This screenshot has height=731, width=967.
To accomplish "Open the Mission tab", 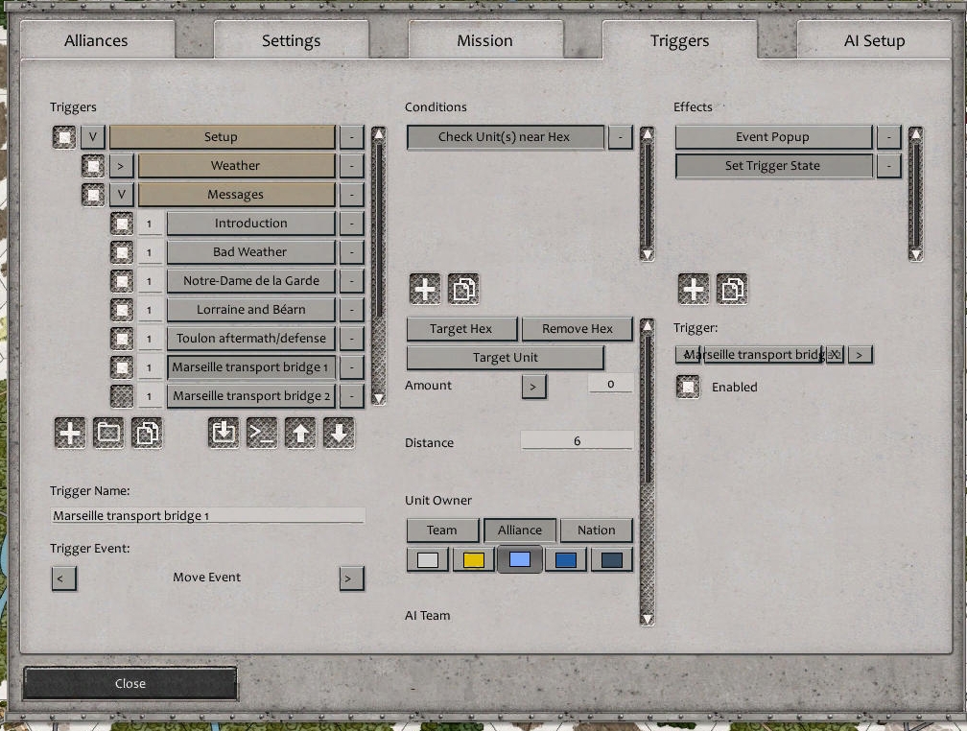I will point(484,40).
